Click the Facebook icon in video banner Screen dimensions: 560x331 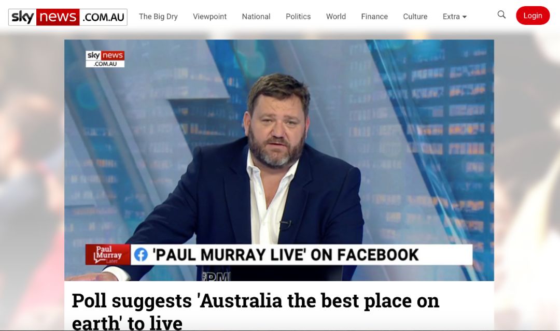pyautogui.click(x=141, y=255)
